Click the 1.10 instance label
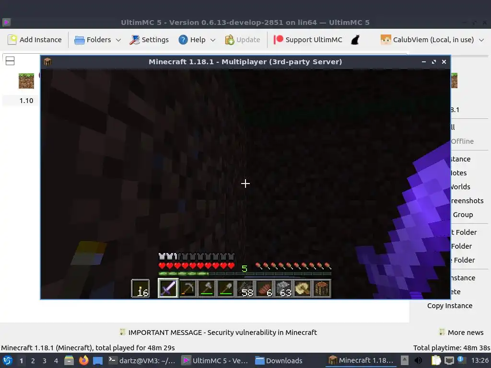This screenshot has width=491, height=368. 26,101
